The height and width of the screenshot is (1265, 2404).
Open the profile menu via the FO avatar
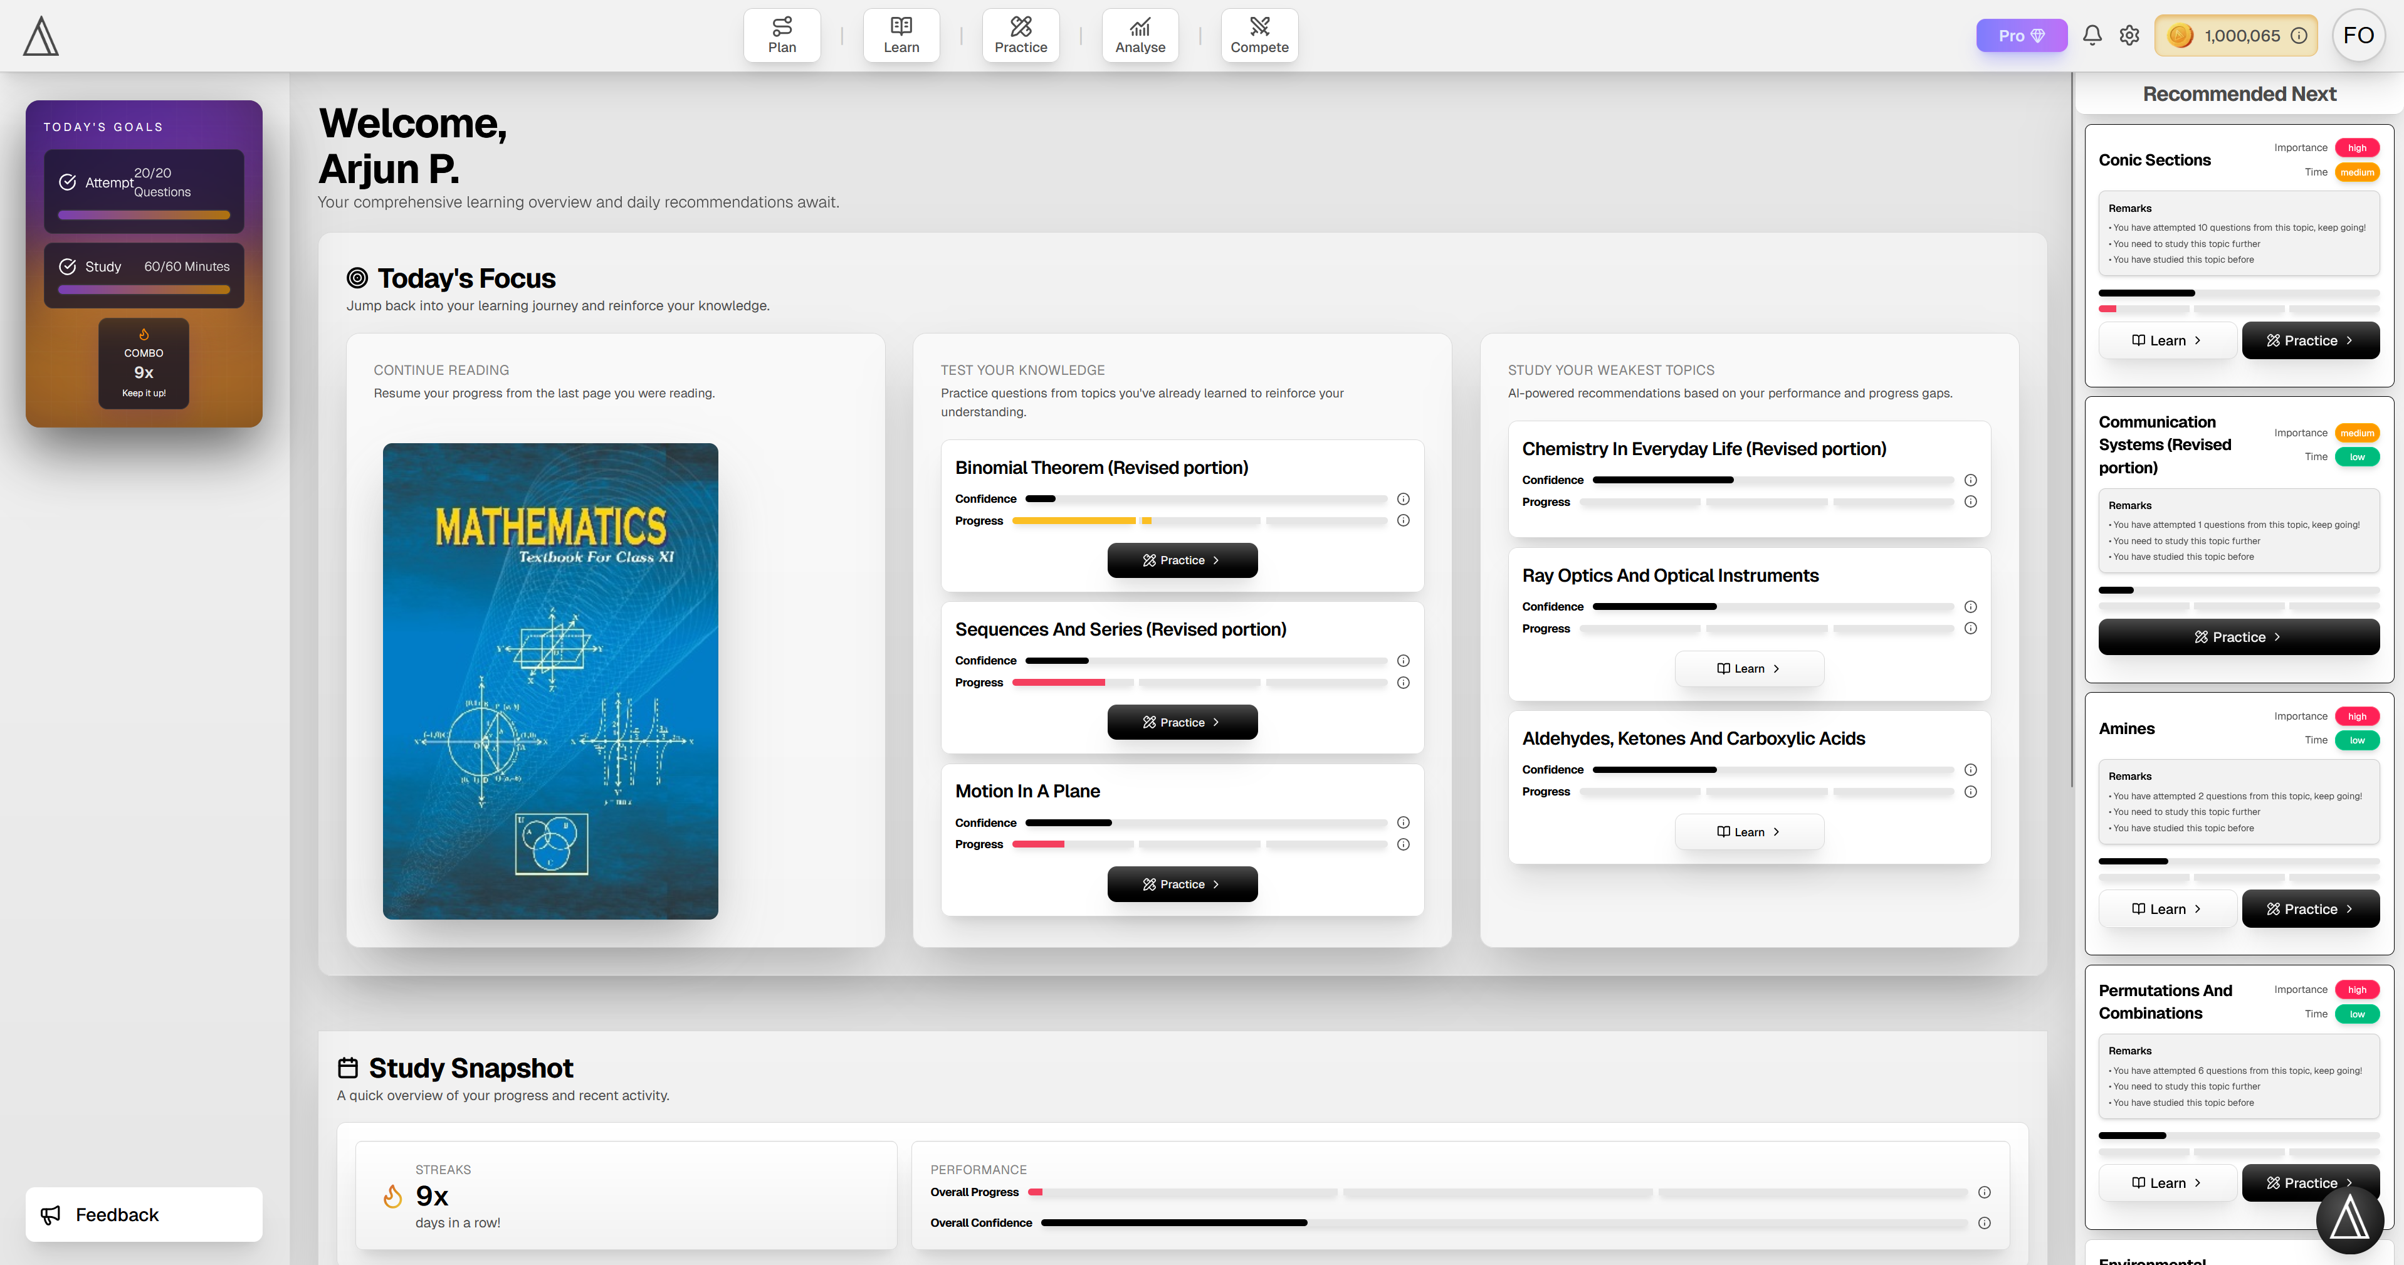[x=2358, y=34]
